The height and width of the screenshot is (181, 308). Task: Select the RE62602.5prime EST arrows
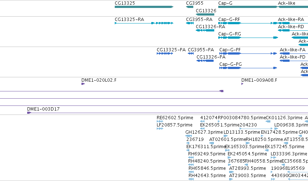point(160,121)
